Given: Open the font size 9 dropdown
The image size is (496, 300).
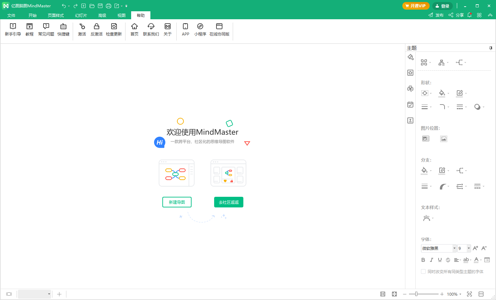Looking at the screenshot, I should pos(469,248).
